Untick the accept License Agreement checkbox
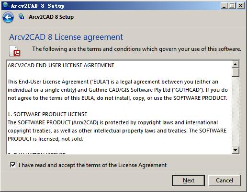The image size is (247, 192). point(13,165)
